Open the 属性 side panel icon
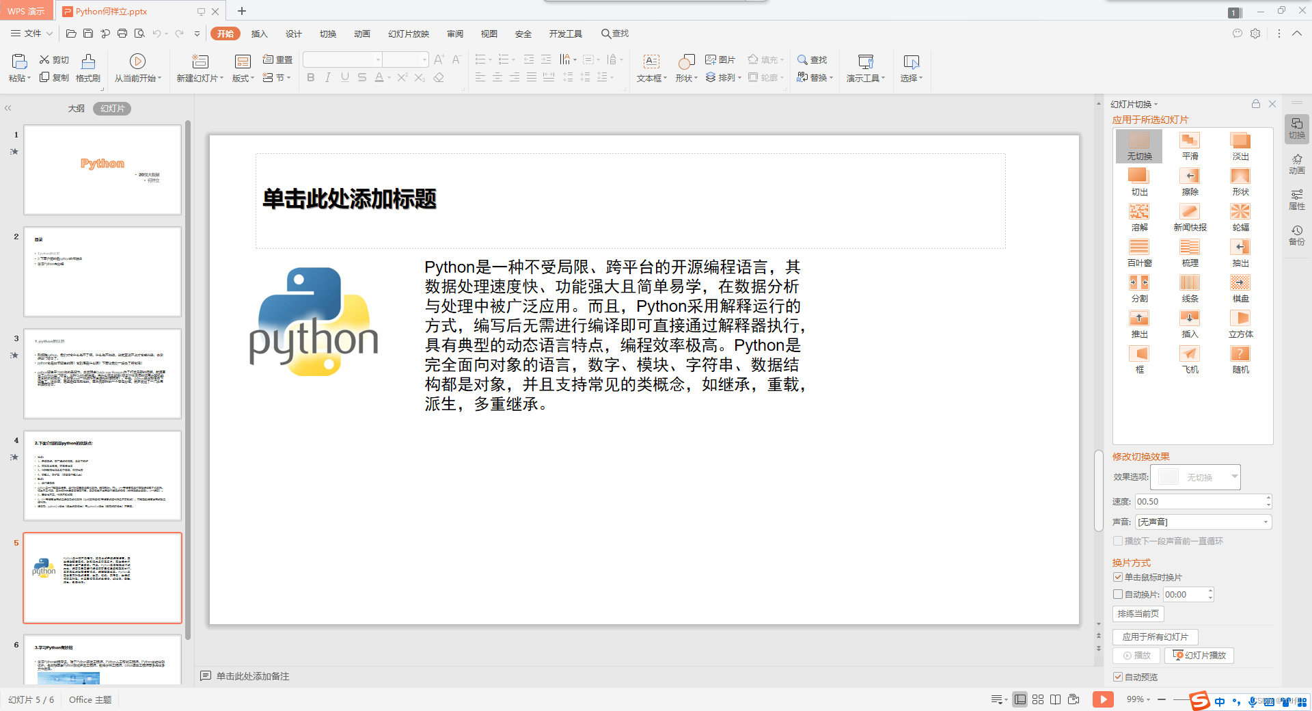The width and height of the screenshot is (1312, 711). click(1296, 200)
